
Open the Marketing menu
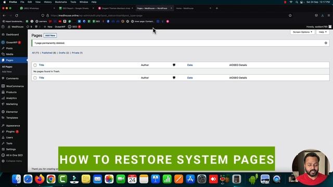pos(11,104)
